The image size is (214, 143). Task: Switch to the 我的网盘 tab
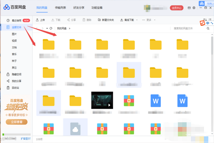click(x=42, y=8)
